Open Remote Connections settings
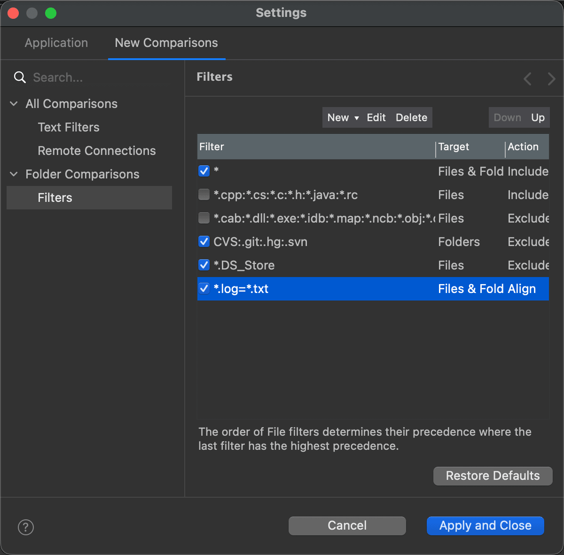The image size is (564, 555). 97,151
